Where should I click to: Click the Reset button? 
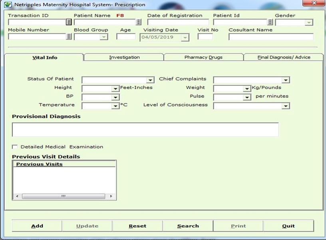click(137, 226)
